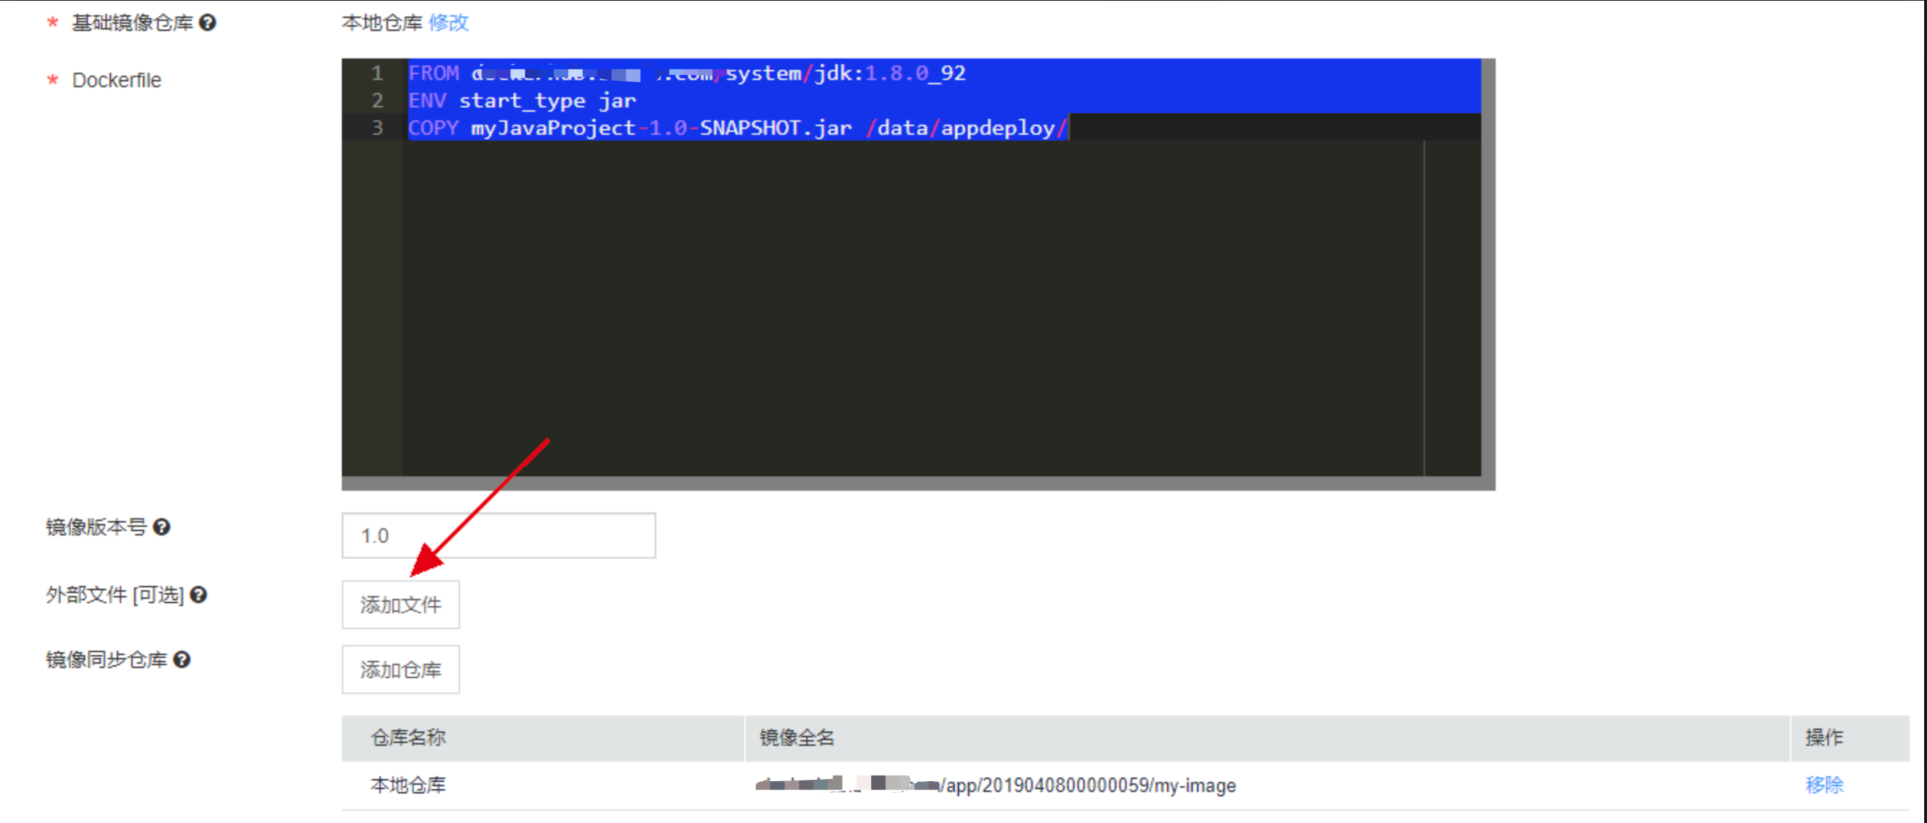Click Dockerfile line 2 ENV start_type jar
1927x823 pixels.
coord(522,100)
